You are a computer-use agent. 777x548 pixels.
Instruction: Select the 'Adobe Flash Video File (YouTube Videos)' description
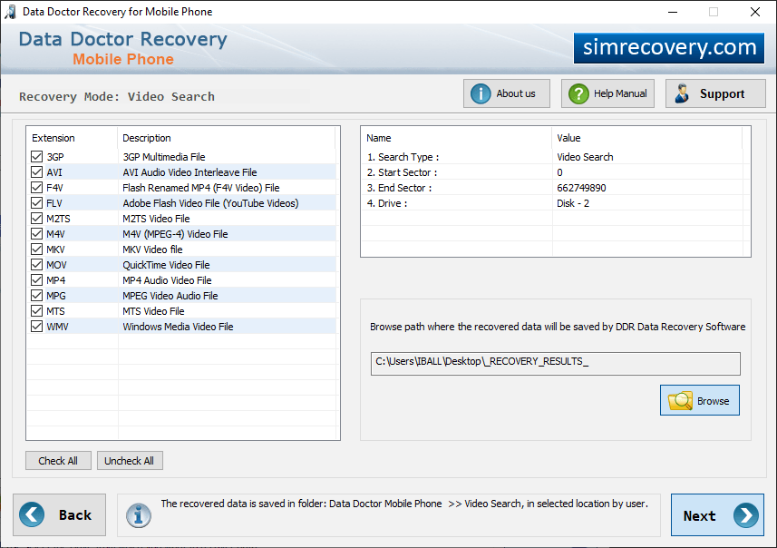[210, 203]
